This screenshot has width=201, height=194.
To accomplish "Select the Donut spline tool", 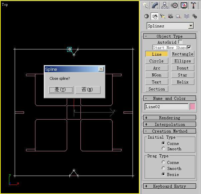I will [x=183, y=68].
